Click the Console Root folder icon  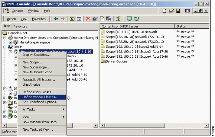(x=5, y=33)
